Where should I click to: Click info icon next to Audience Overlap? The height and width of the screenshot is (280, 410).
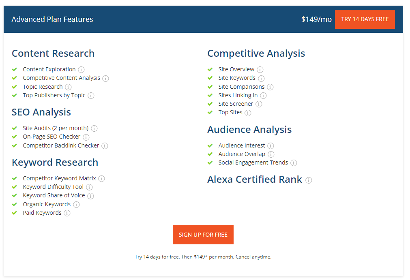(x=271, y=154)
